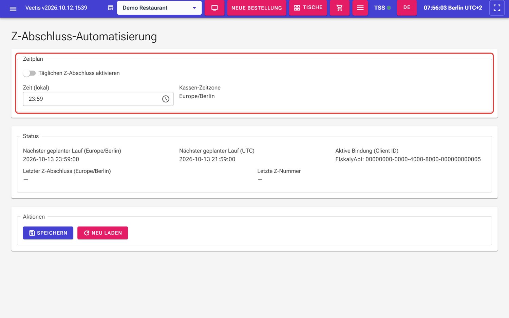Enable Täglichen Z-Abschluss aktivieren switch

pyautogui.click(x=30, y=73)
